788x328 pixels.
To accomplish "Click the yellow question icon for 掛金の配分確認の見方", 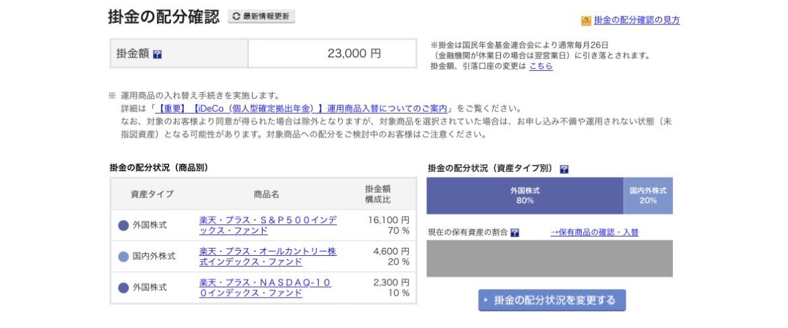I will [x=586, y=21].
